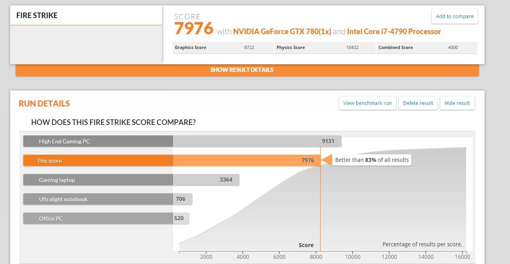
Task: Select the Office PC bar
Action: point(106,219)
